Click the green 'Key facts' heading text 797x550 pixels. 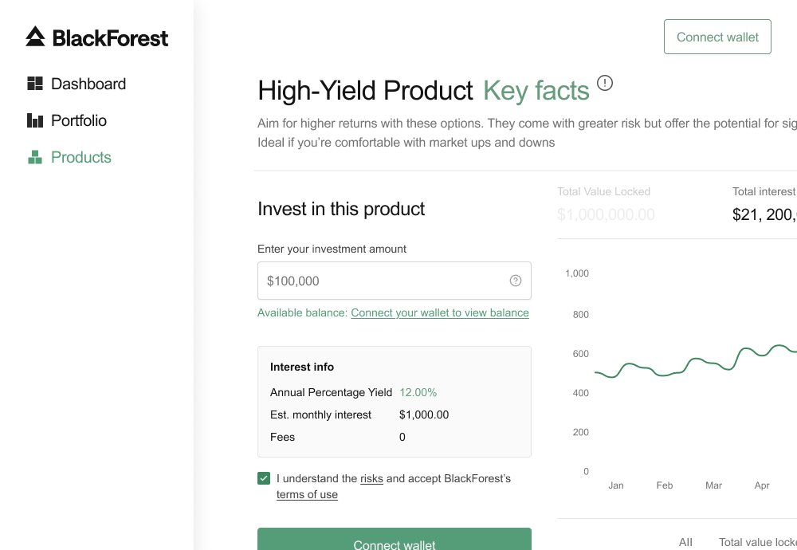(x=536, y=90)
